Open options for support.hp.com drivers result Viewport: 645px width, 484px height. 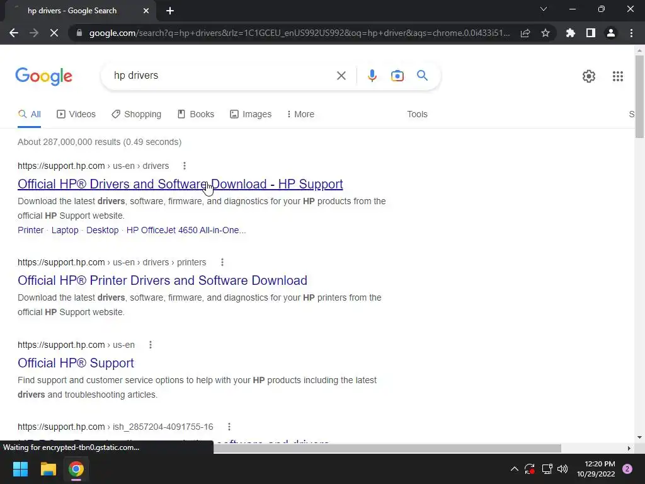[x=185, y=166]
